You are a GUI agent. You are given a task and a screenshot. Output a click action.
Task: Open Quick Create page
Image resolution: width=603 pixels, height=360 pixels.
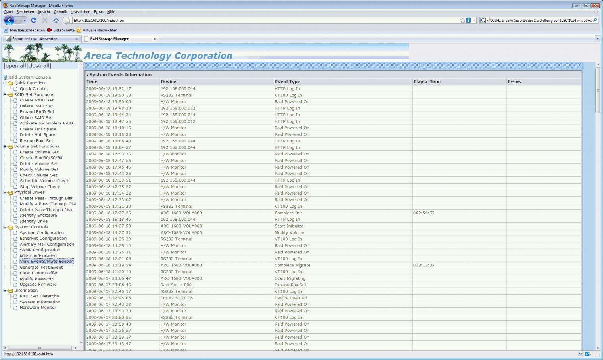click(33, 89)
